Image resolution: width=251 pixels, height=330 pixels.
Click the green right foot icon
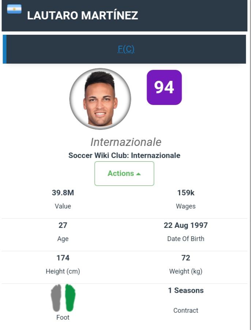[x=70, y=298]
